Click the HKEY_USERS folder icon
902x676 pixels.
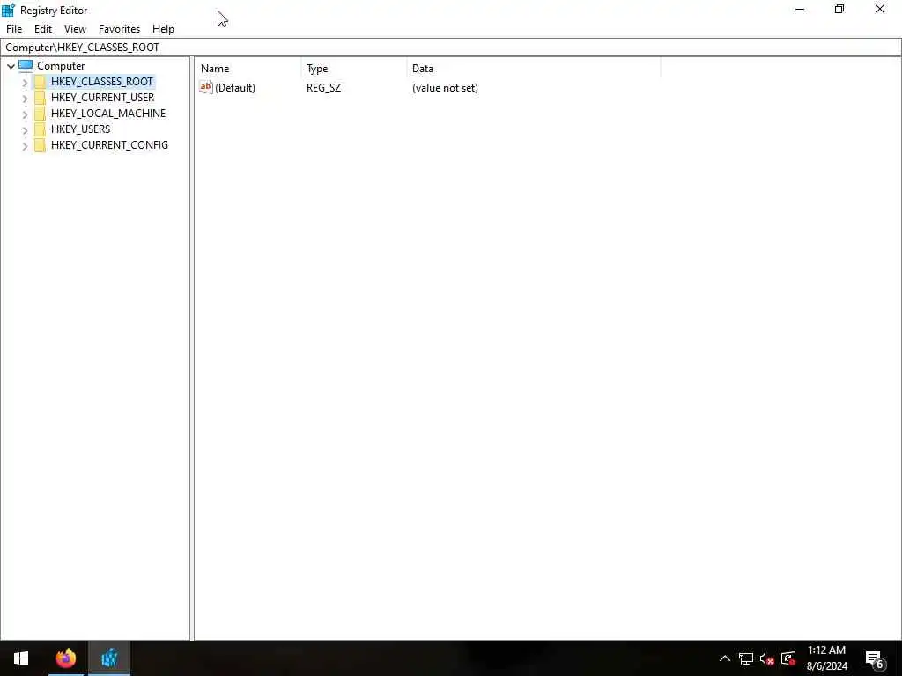(x=40, y=129)
